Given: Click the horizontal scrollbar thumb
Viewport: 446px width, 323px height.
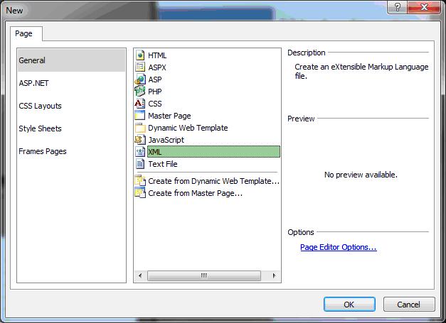Looking at the screenshot, I should [204, 275].
